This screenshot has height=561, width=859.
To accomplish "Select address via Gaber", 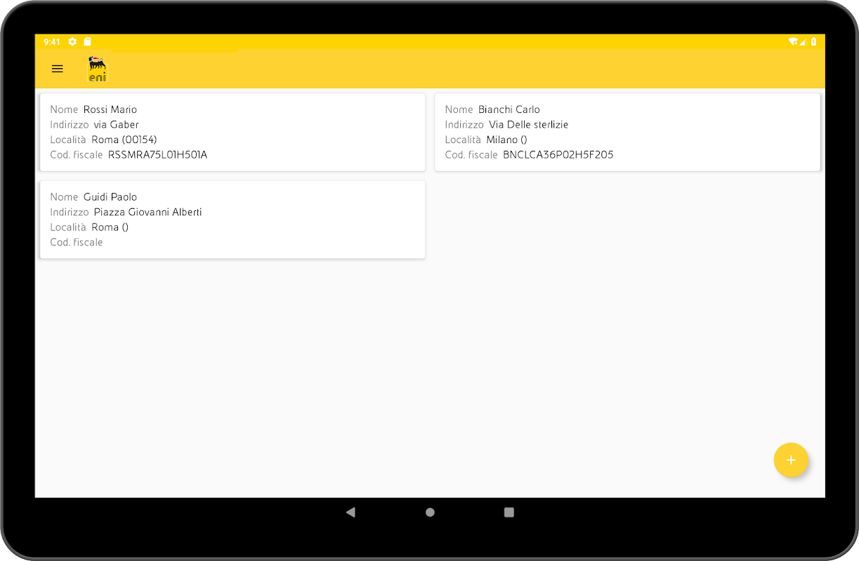I will click(117, 125).
